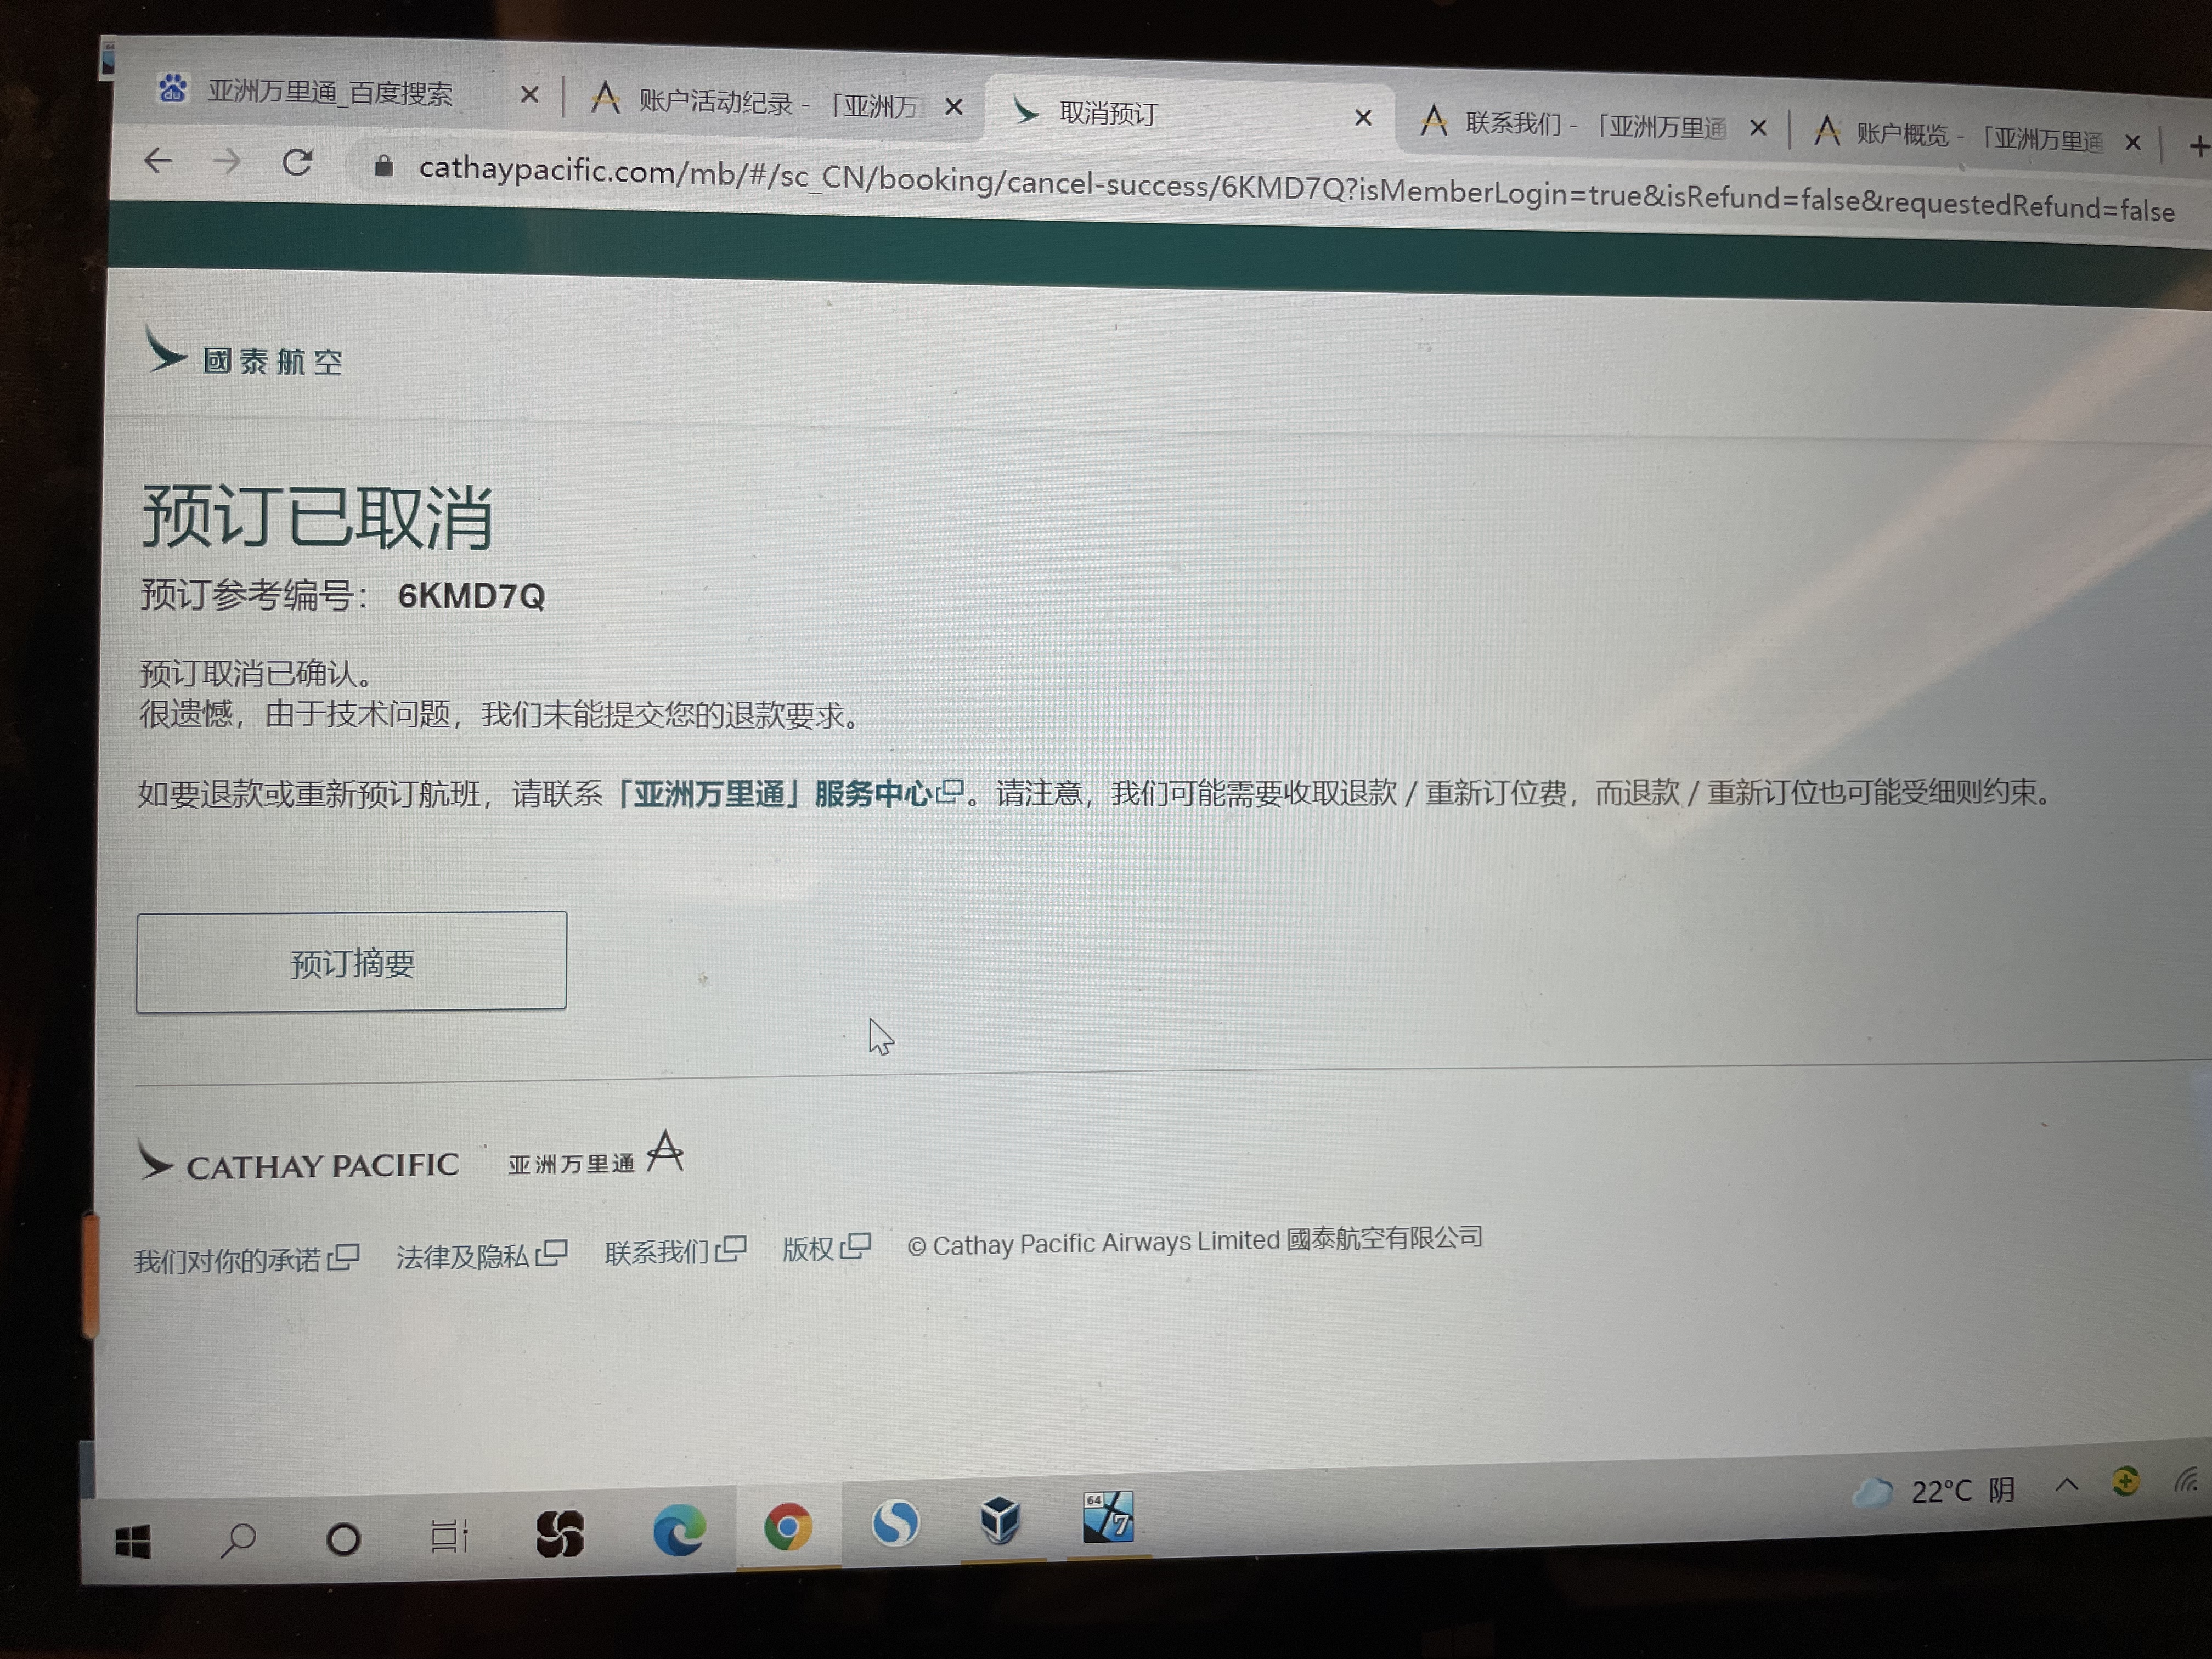Open the Windows 7 VM taskbar icon
This screenshot has height=1659, width=2212.
1108,1517
